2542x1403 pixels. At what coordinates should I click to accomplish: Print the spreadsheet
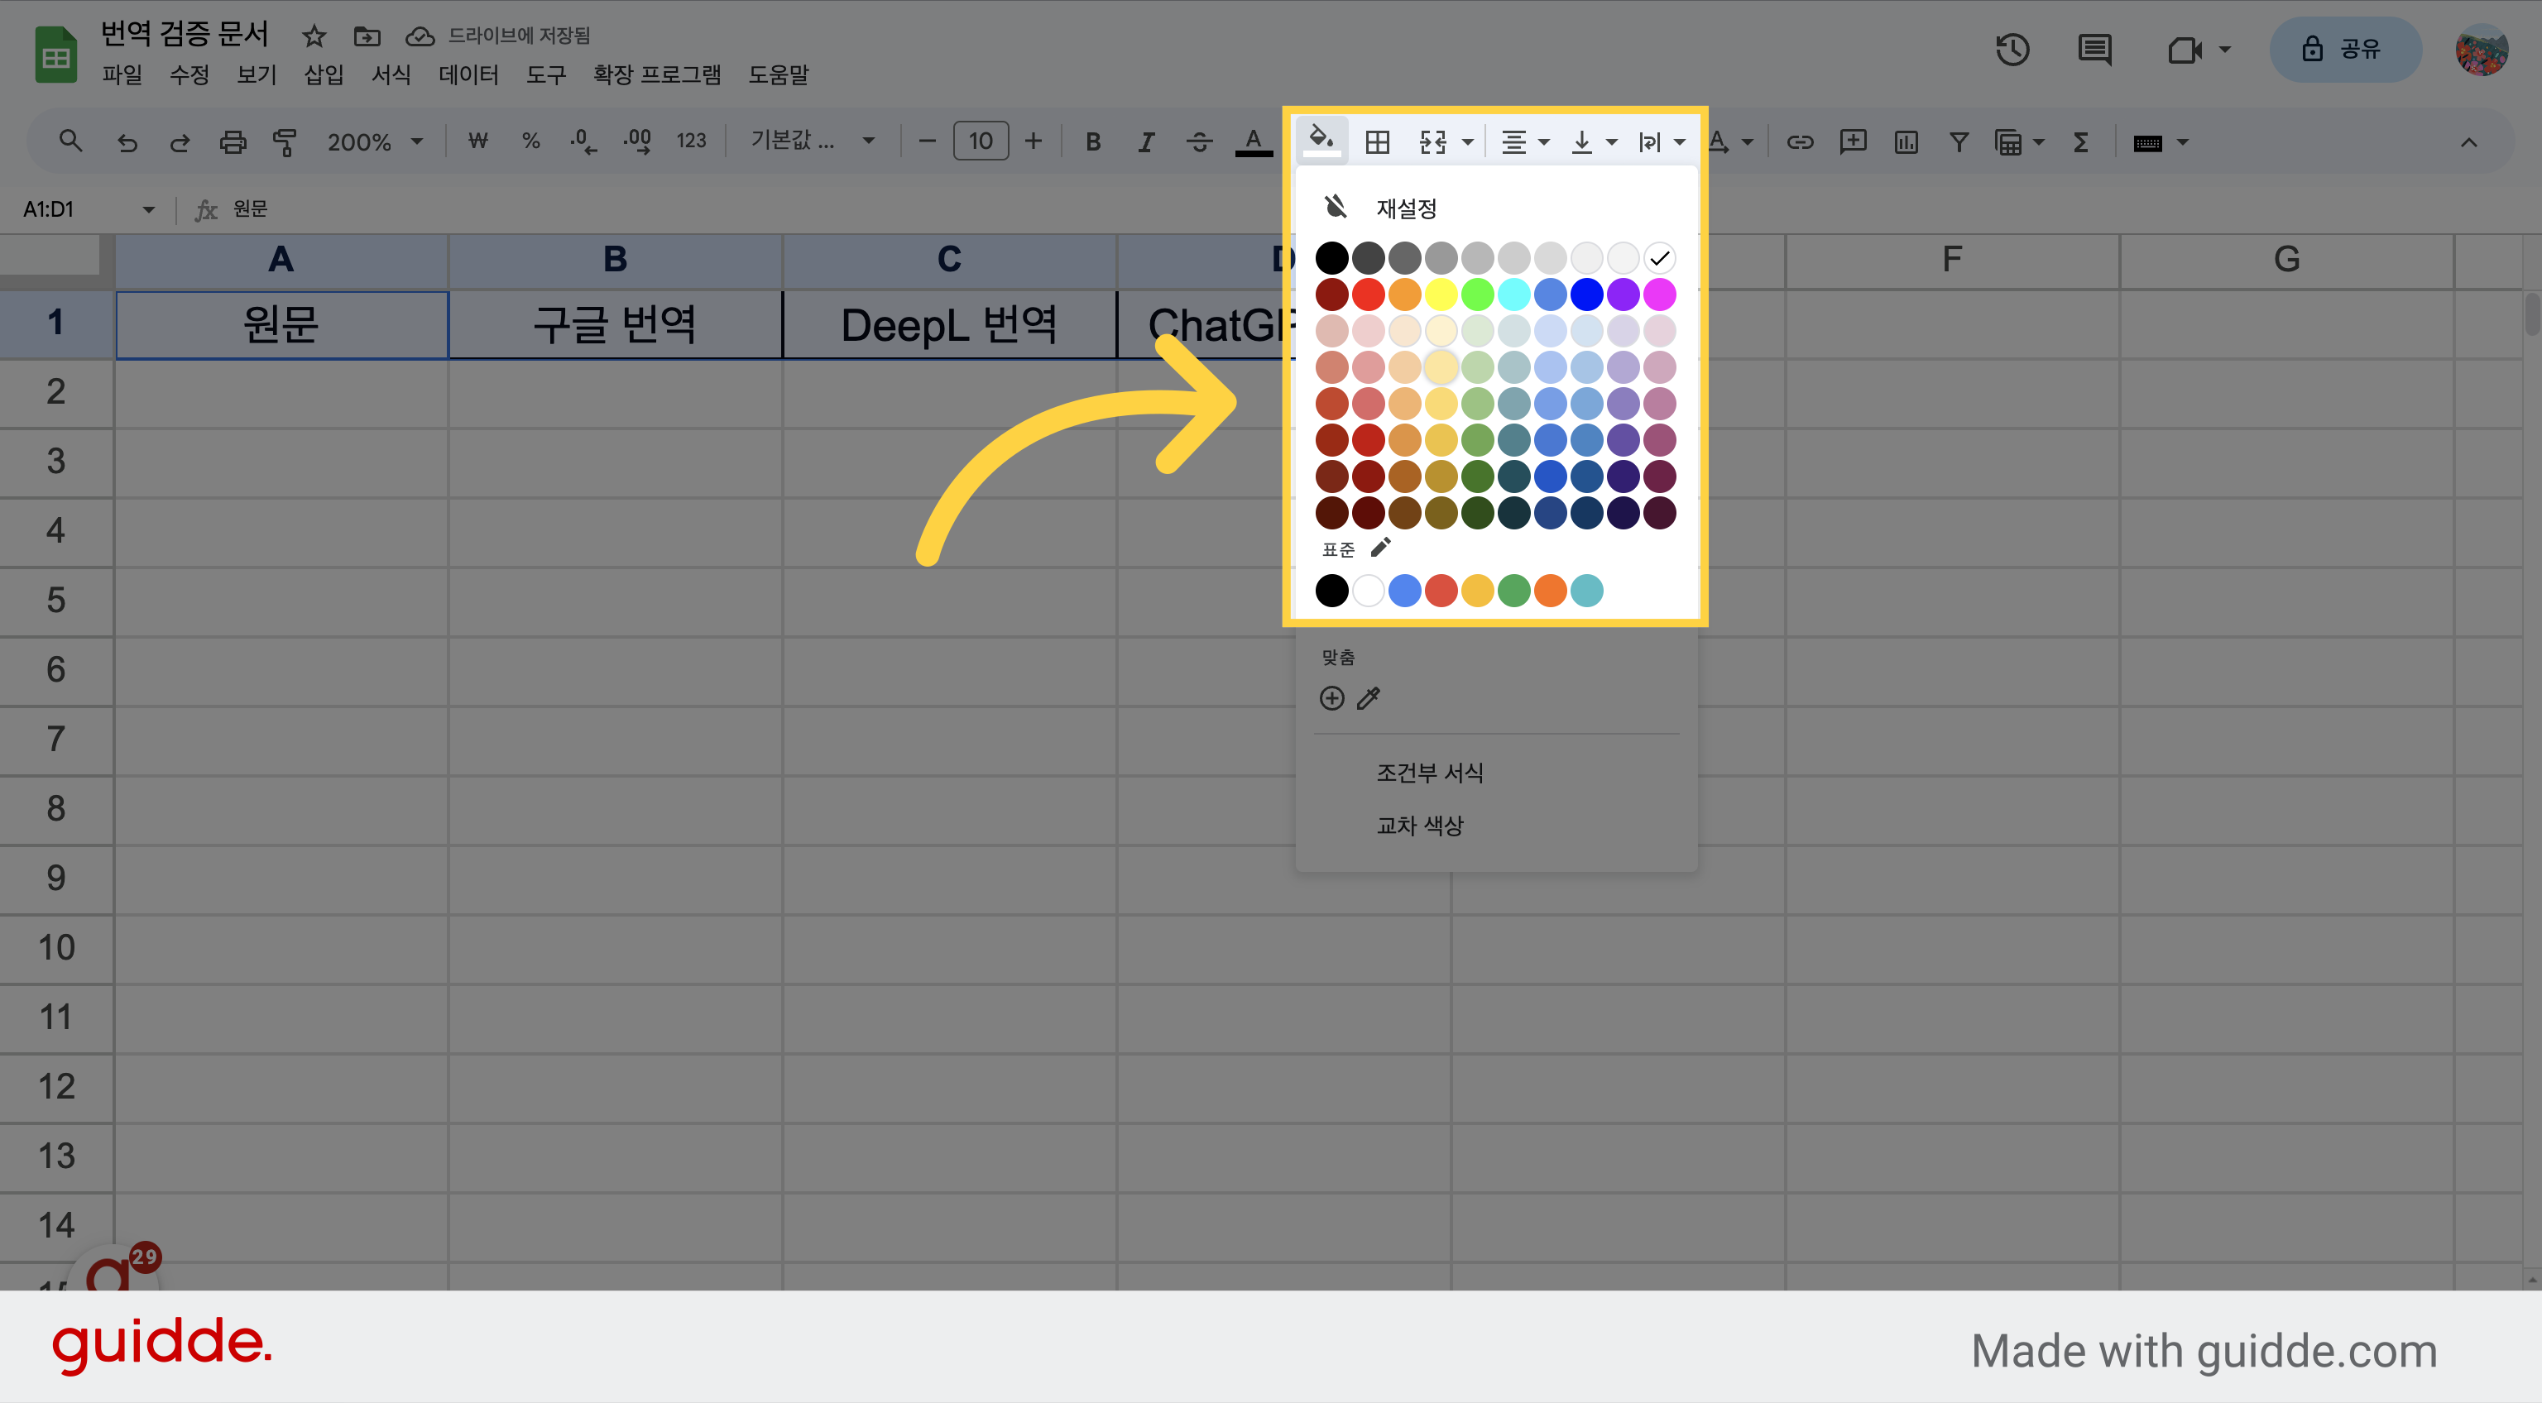click(232, 142)
